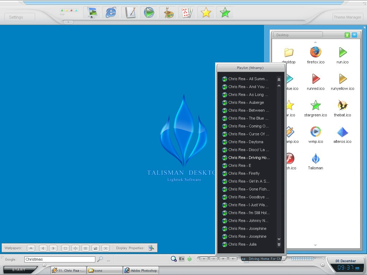This screenshot has width=367, height=275.
Task: Click the green star toolbar icon
Action: click(x=225, y=13)
